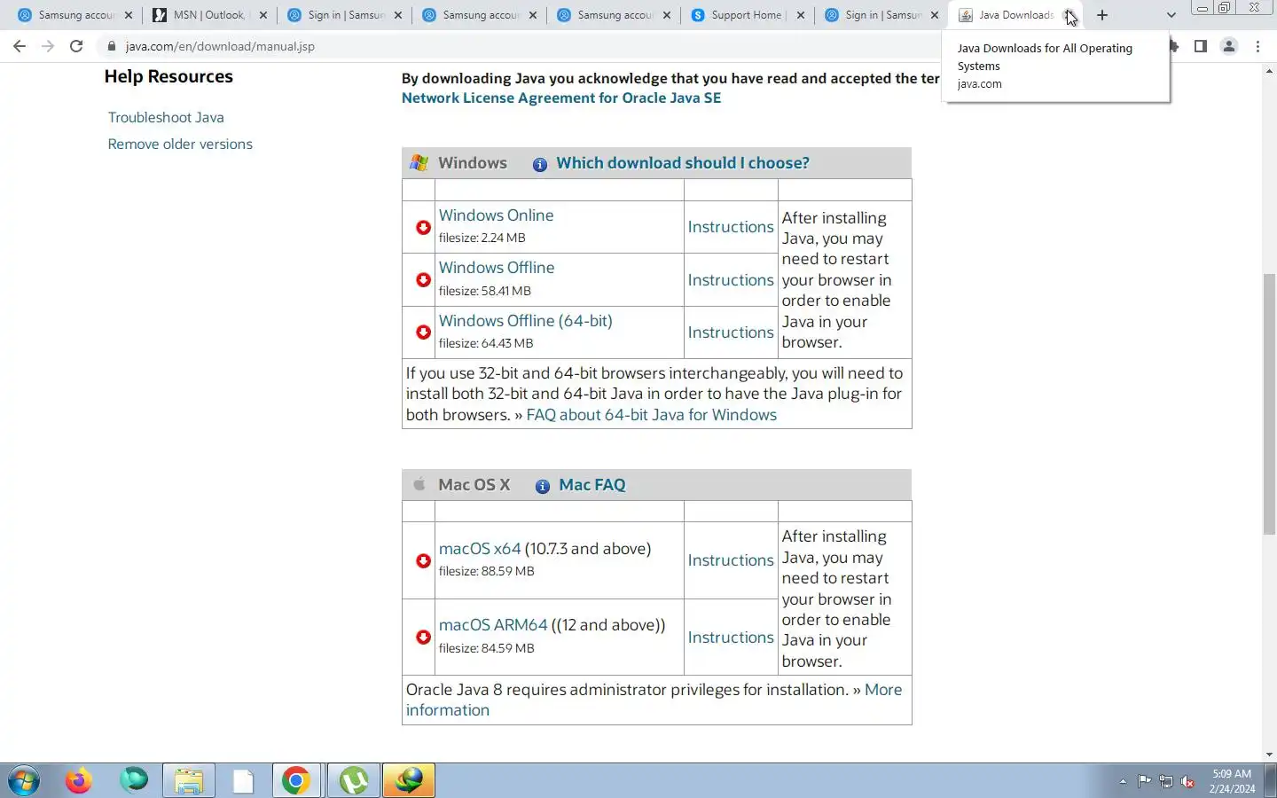Switch to Sign in Samsung tab before Java tab
1277x798 pixels.
coord(881,15)
